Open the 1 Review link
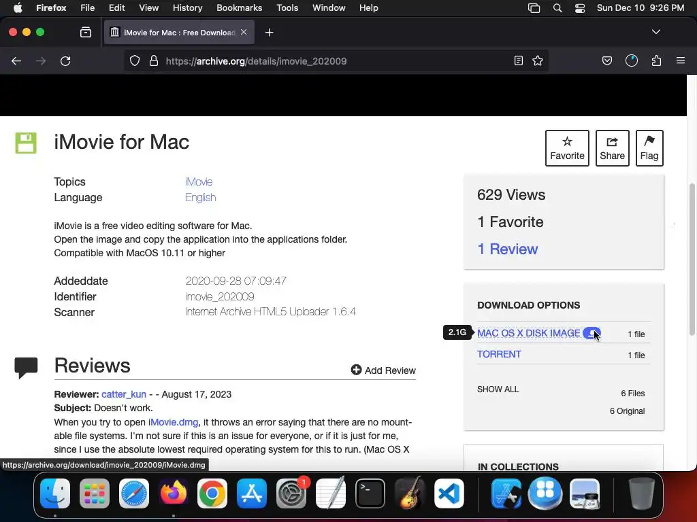Viewport: 697px width, 522px height. click(x=508, y=249)
